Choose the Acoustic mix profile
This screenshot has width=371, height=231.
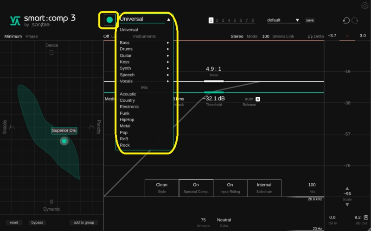[x=128, y=94]
